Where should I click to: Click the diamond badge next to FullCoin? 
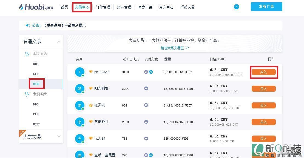pos(90,72)
